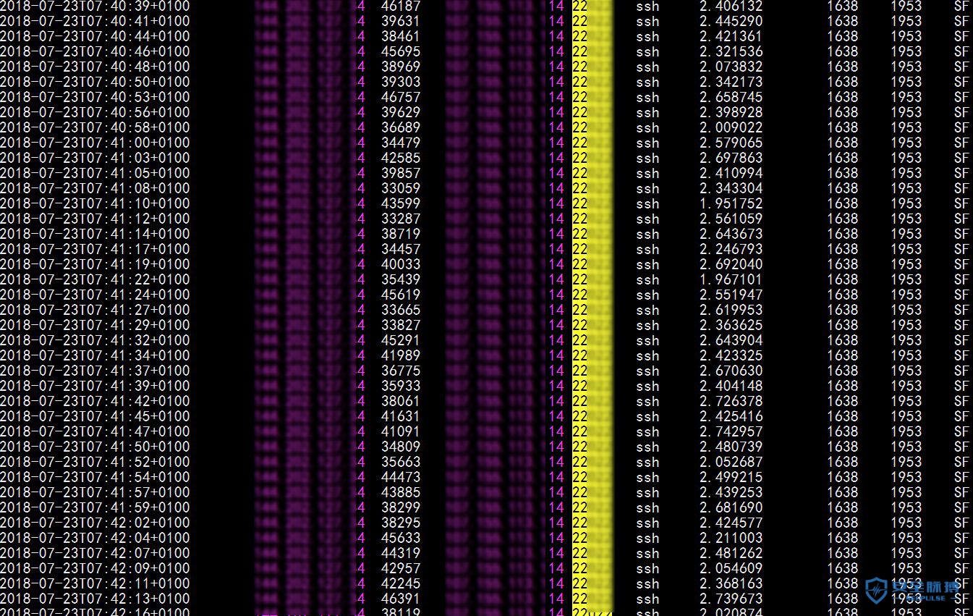Click source port 41989
Viewport: 973px width, 616px height.
[401, 355]
